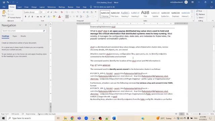
Task: Click the Bullets list icon
Action: 67,12
